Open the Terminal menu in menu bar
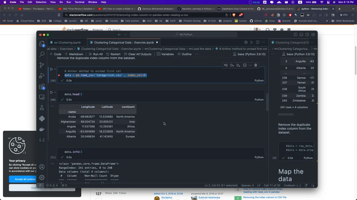Image resolution: width=357 pixels, height=200 pixels. point(79,2)
